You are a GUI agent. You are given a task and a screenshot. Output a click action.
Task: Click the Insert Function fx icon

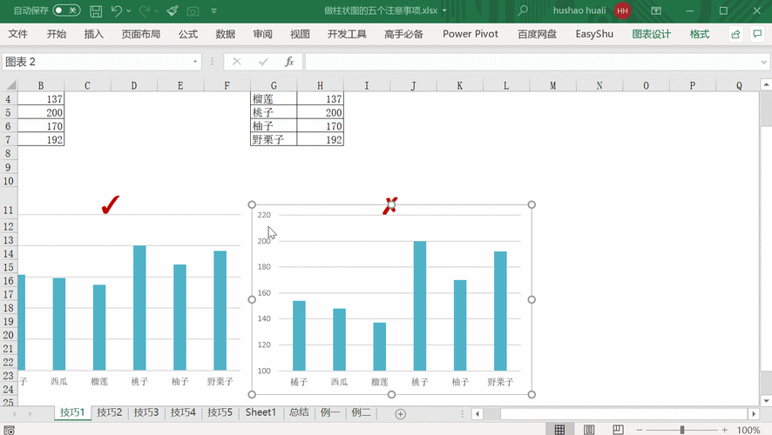pyautogui.click(x=289, y=62)
